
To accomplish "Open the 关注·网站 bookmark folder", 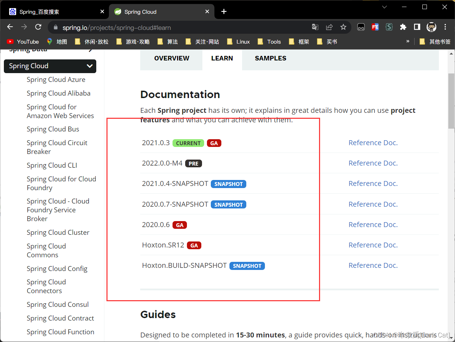I will [x=202, y=42].
